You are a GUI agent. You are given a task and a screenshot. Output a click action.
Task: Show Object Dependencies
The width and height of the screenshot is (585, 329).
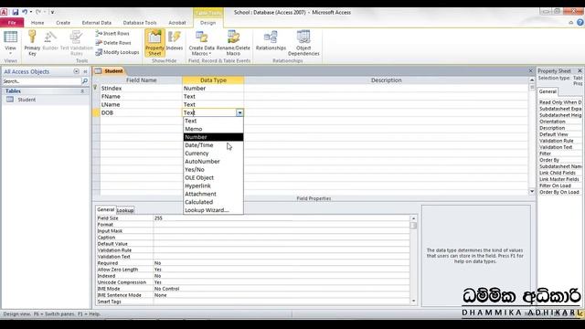click(303, 43)
